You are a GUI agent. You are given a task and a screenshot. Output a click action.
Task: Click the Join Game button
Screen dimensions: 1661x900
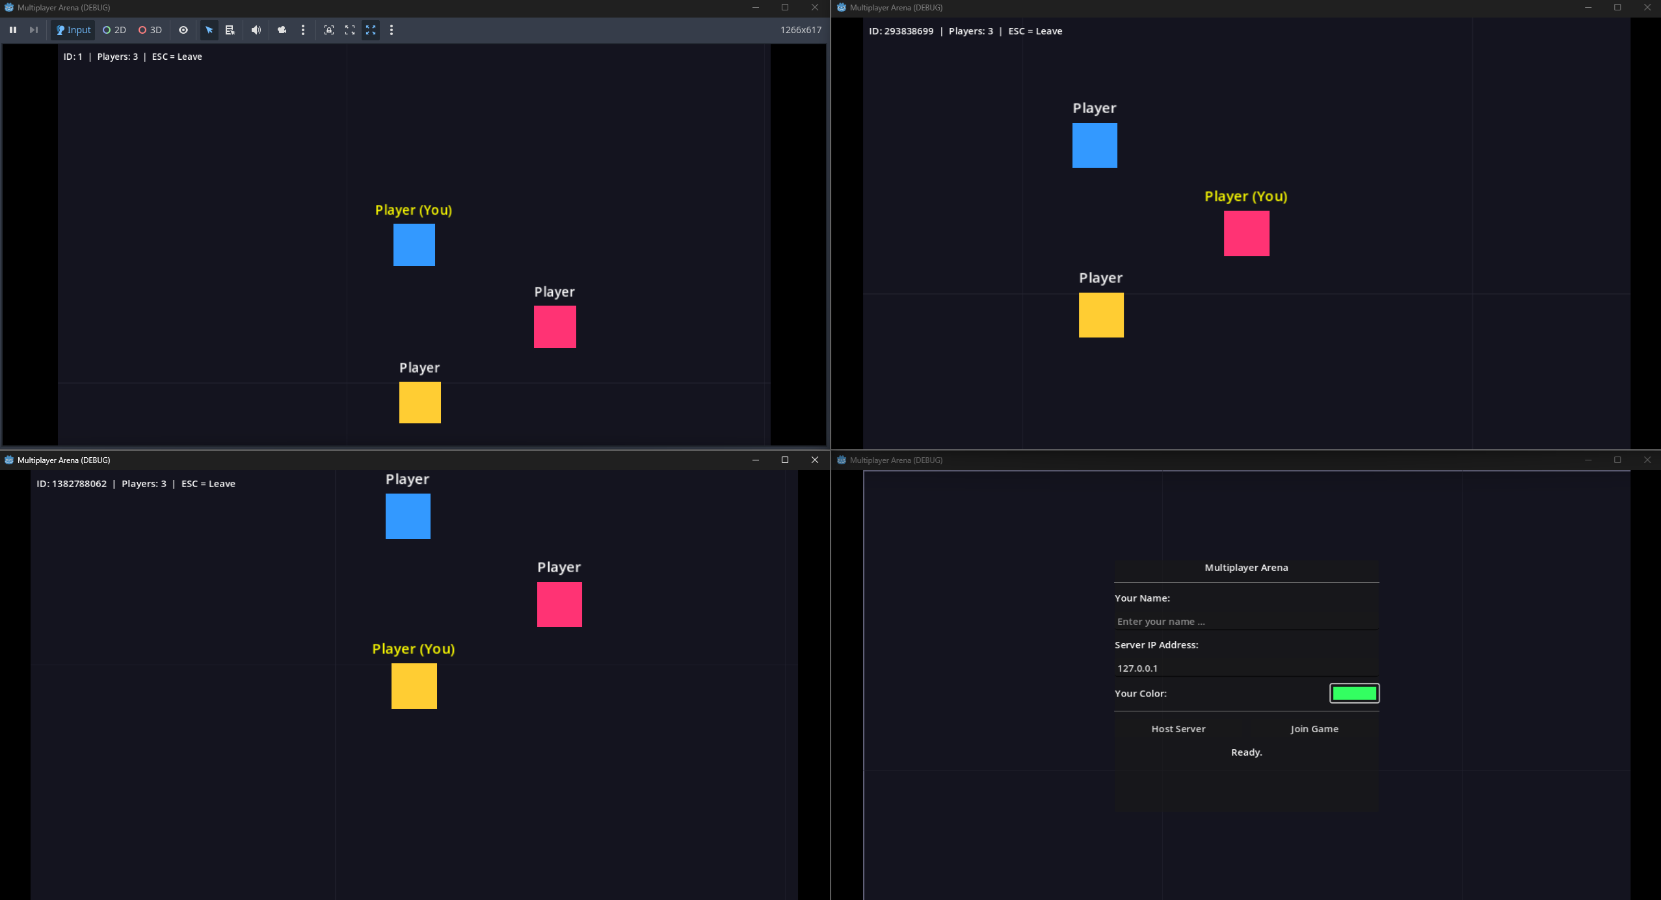coord(1314,729)
